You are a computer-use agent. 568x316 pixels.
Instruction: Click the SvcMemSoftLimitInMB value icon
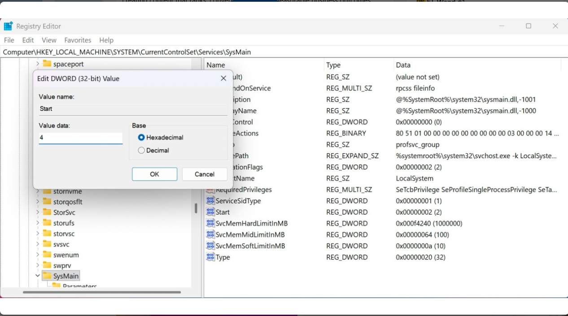(x=210, y=246)
